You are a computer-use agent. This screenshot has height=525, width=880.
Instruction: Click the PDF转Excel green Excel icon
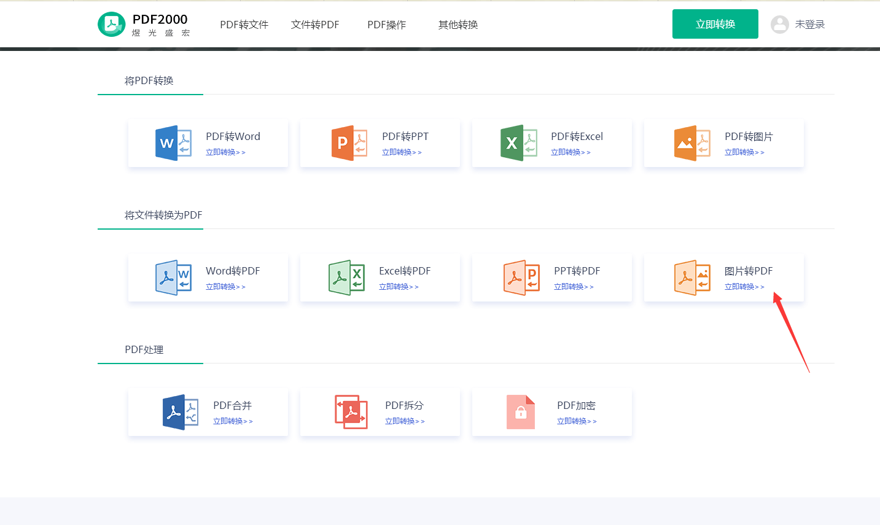(x=520, y=143)
